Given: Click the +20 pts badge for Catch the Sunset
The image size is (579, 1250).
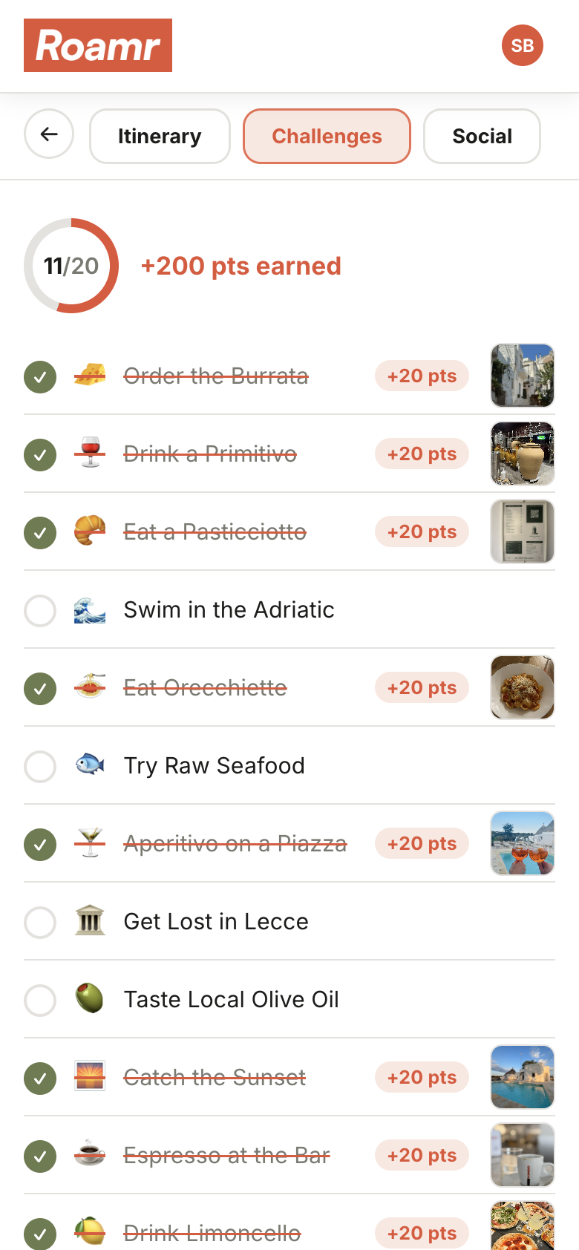Looking at the screenshot, I should (422, 1078).
